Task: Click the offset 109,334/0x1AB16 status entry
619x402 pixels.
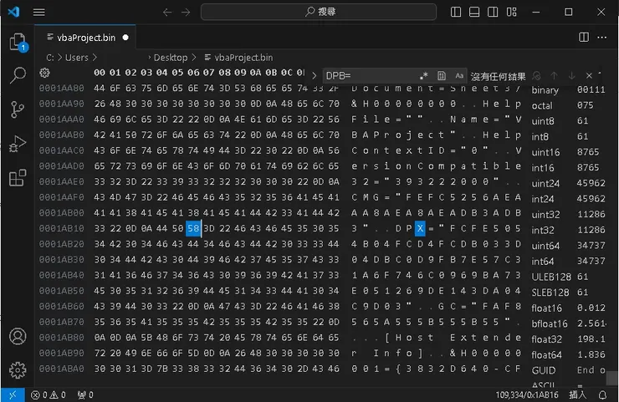Action: point(527,395)
